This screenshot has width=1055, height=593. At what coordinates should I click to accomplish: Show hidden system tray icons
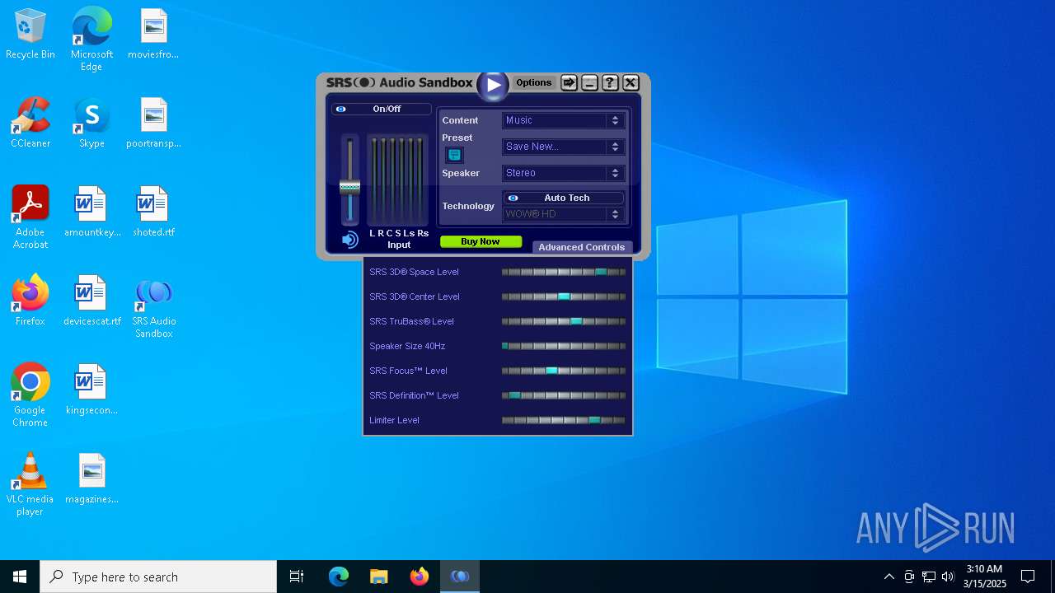tap(889, 577)
